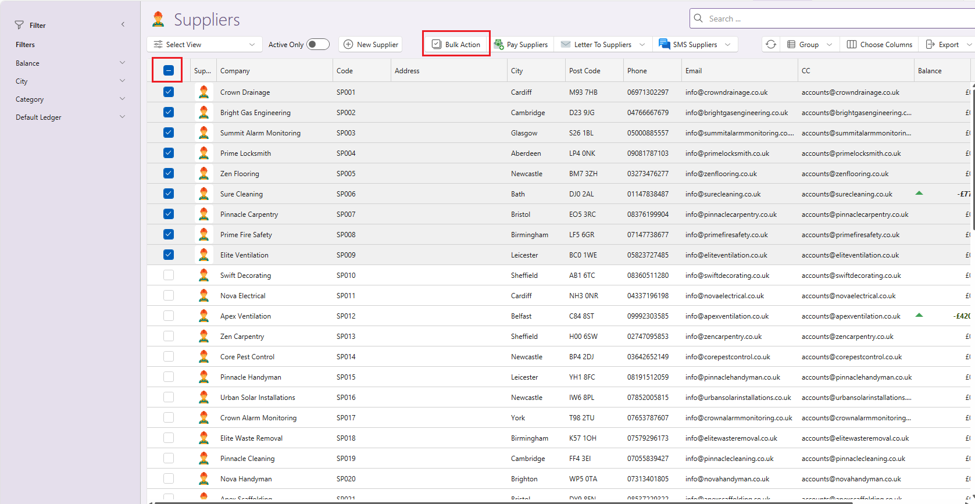The image size is (975, 504).
Task: Click the Letter To Suppliers envelope icon
Action: 566,45
